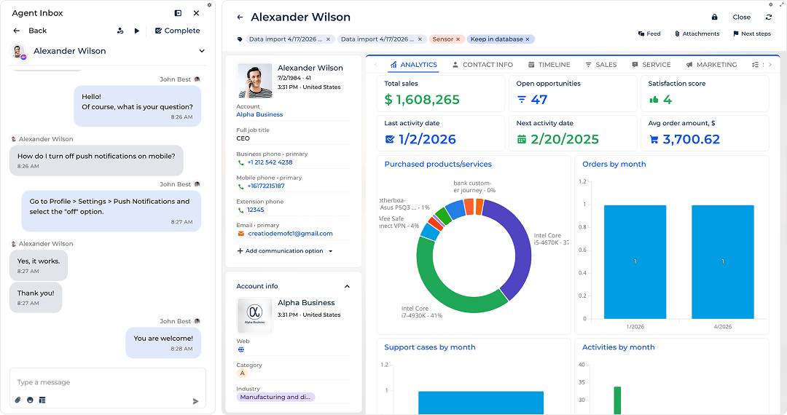Remove the Sensor tag
The height and width of the screenshot is (415, 787).
pyautogui.click(x=458, y=39)
